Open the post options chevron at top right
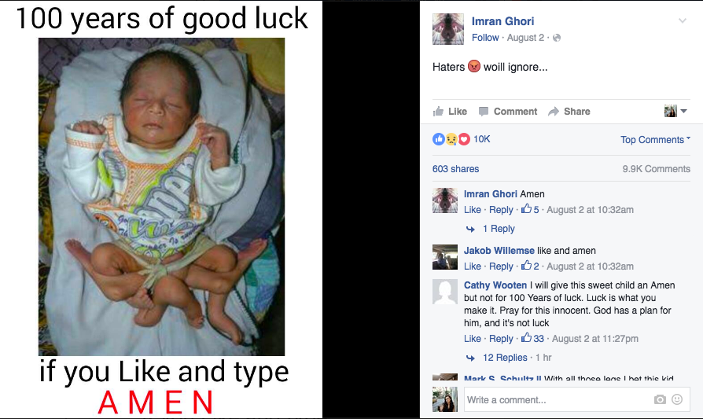 (x=683, y=20)
